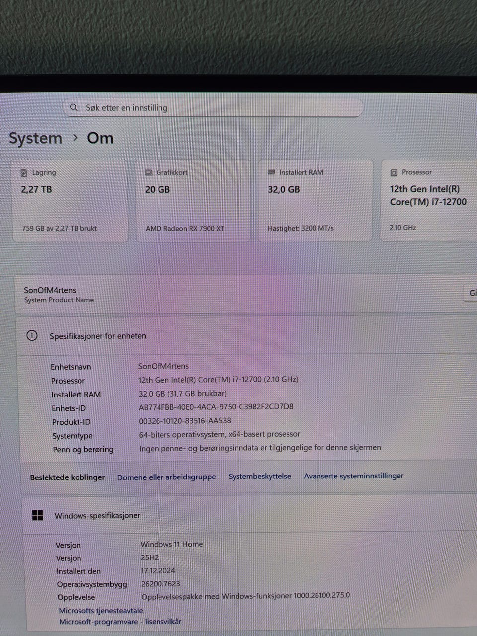Viewport: 477px width, 636px height.
Task: Select install date 17.12.2024
Action: [x=158, y=571]
